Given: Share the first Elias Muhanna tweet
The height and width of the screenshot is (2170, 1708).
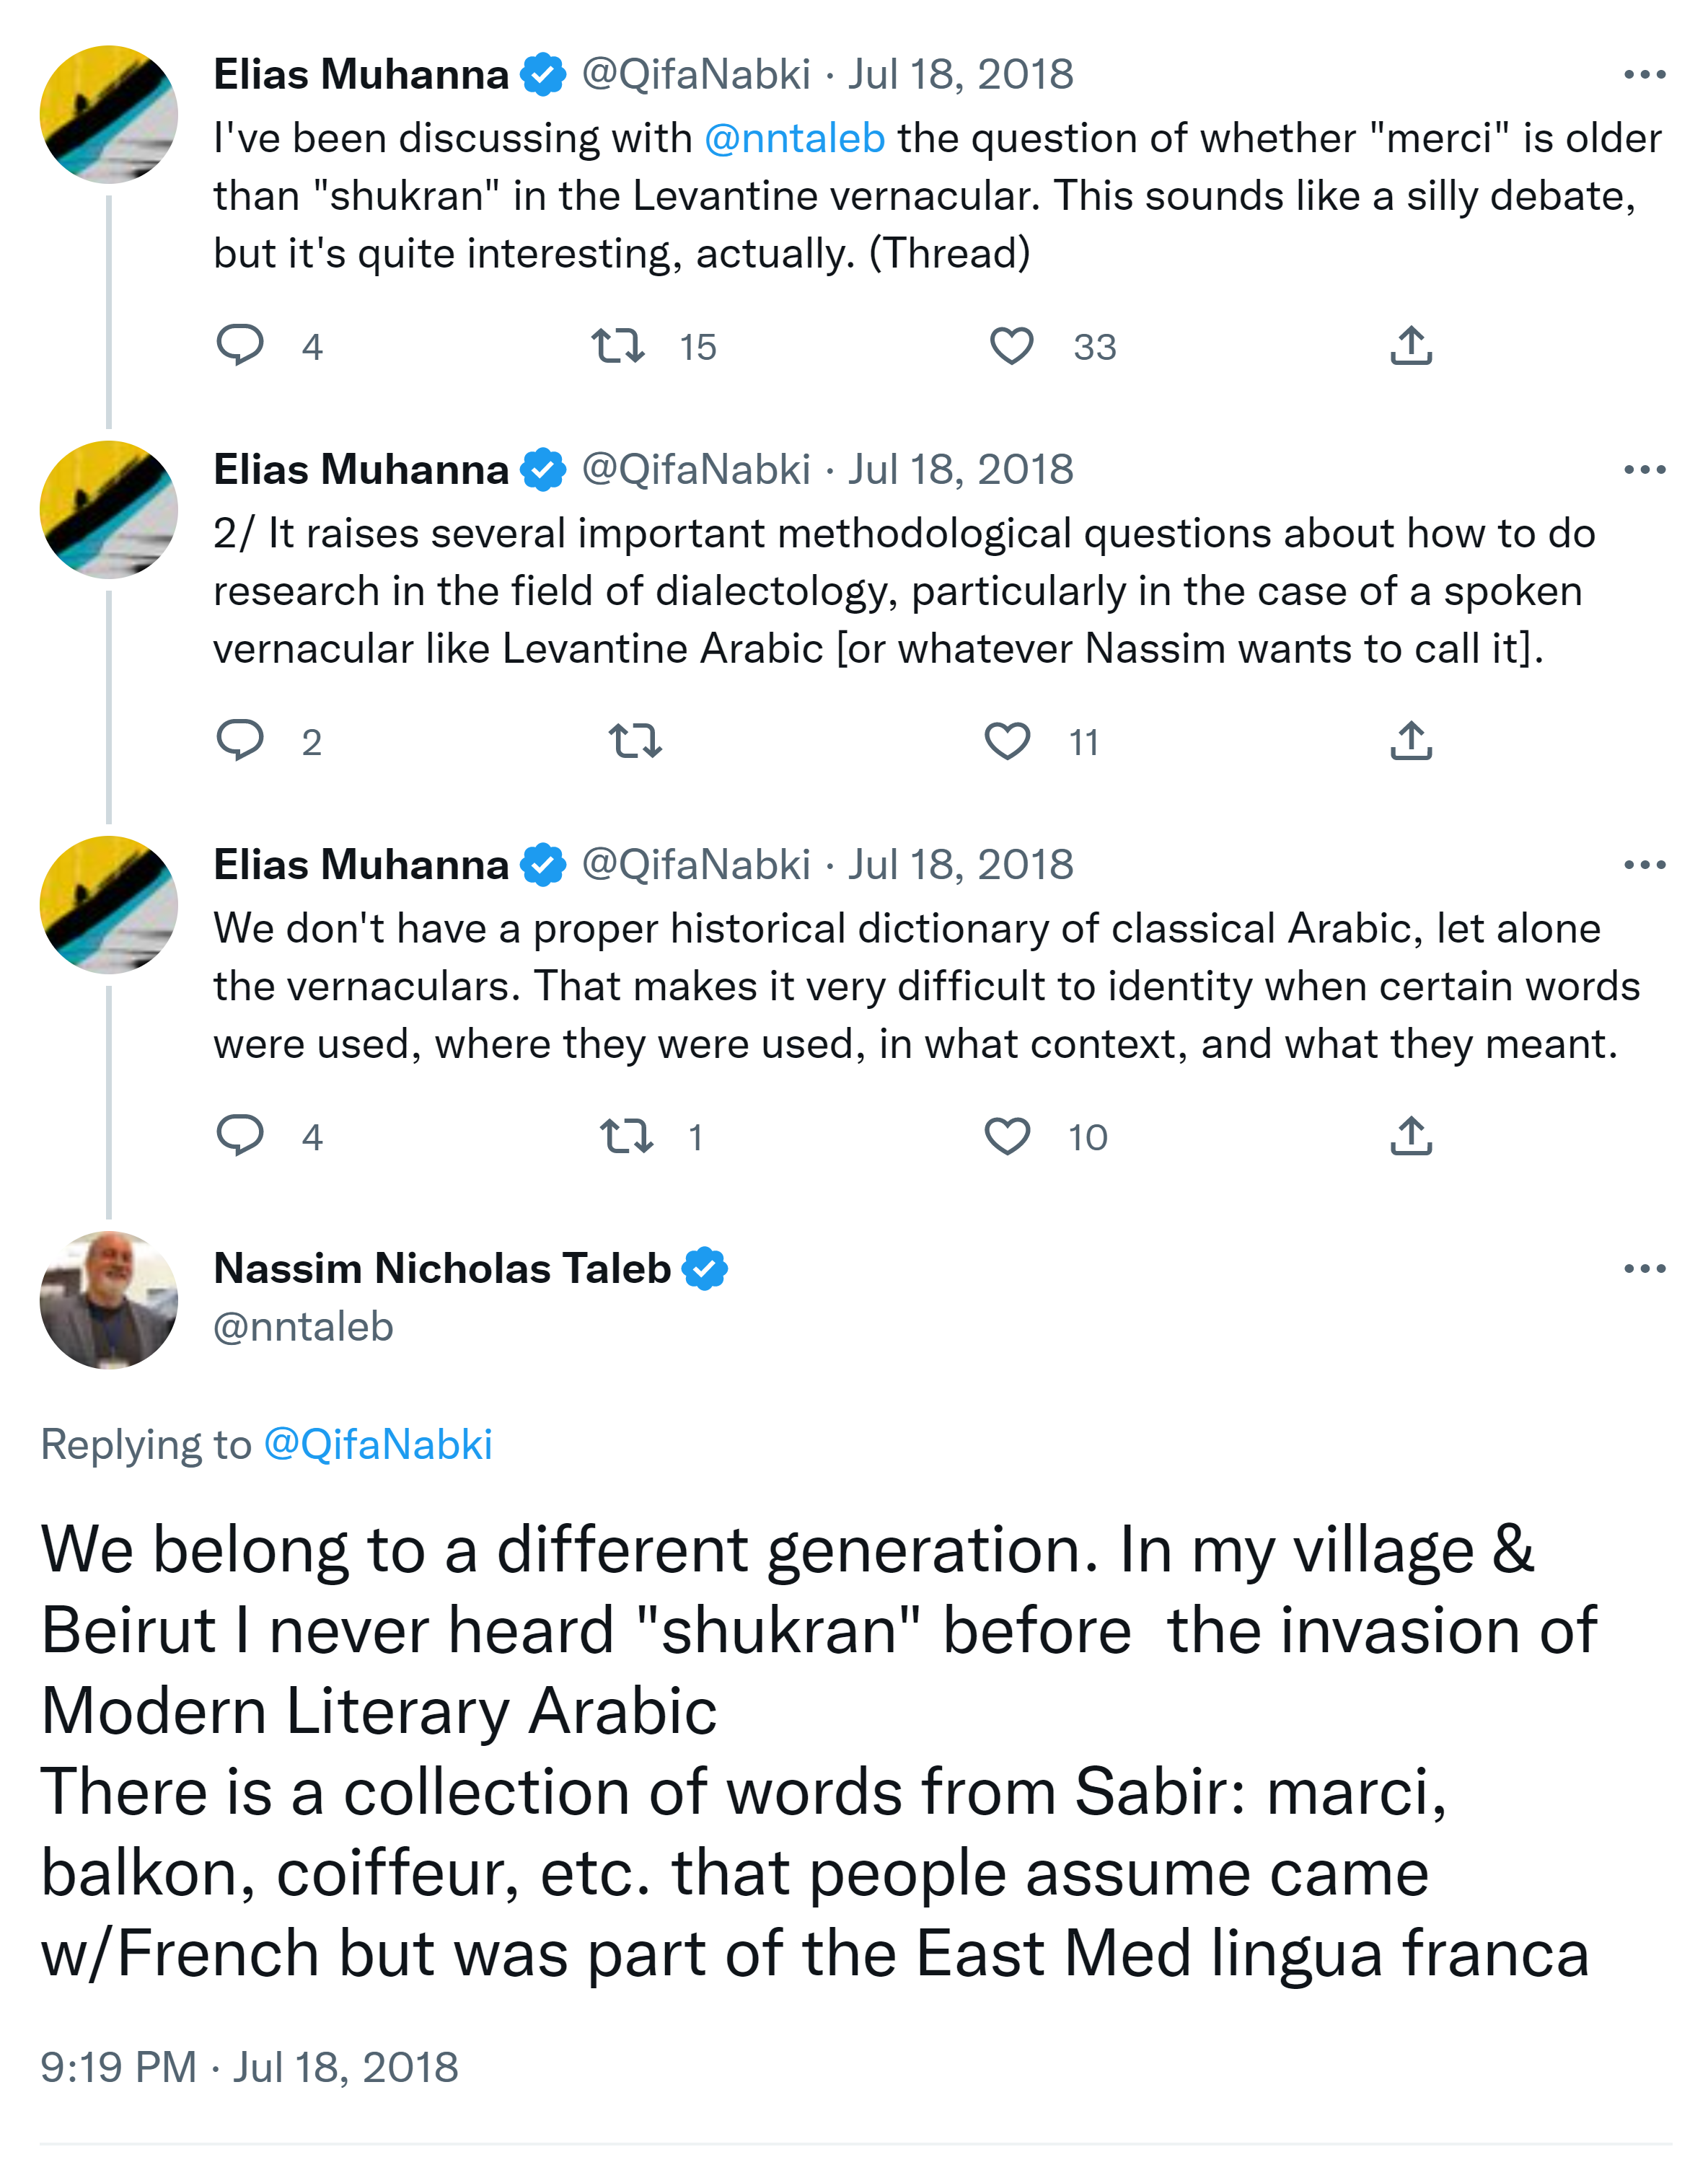Looking at the screenshot, I should tap(1411, 345).
